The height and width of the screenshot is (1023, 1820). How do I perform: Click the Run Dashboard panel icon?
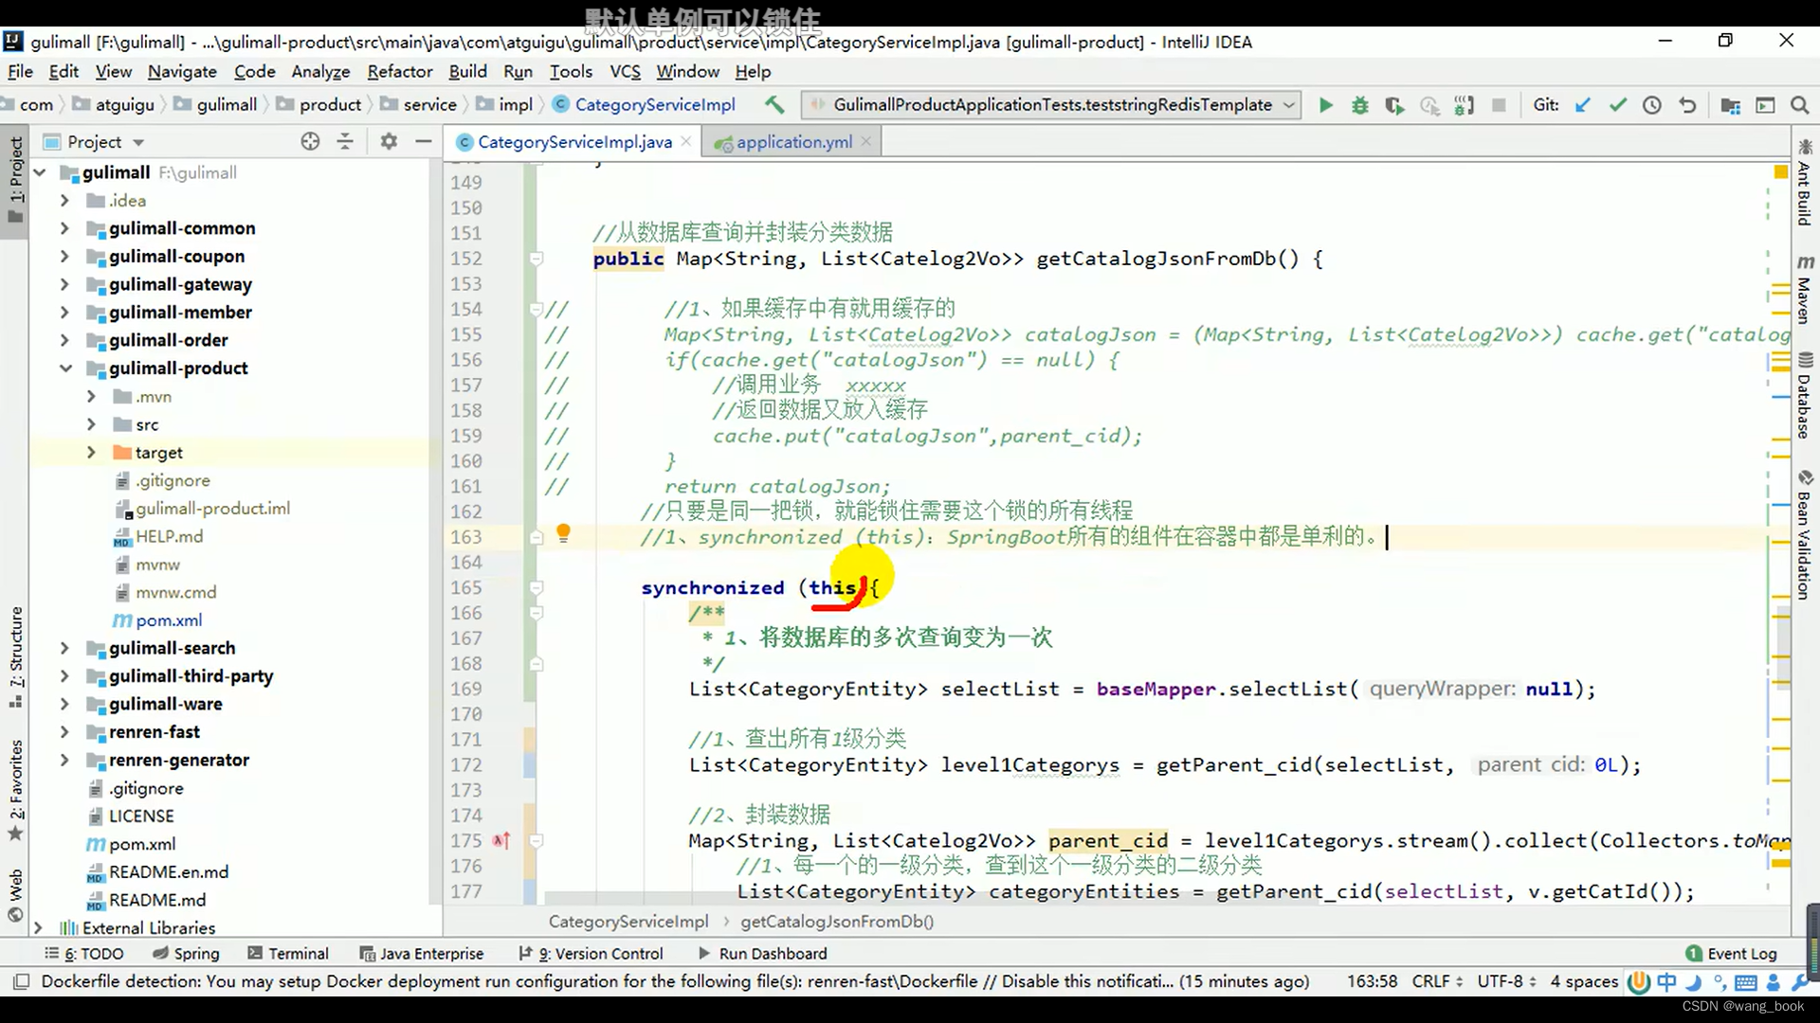(x=705, y=953)
